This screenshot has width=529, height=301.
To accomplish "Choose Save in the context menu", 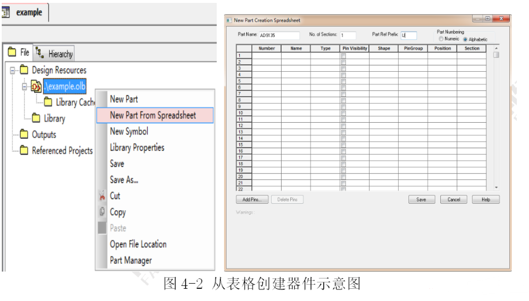I will coord(155,163).
